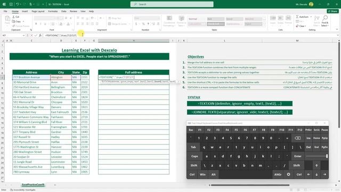341x192 pixels.
Task: Toggle italic formatting
Action: pyautogui.click(x=40, y=23)
